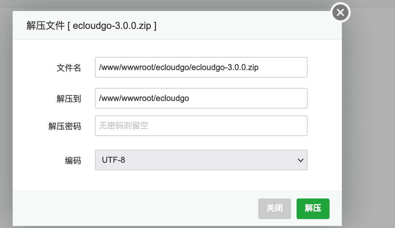Viewport: 395px width, 228px height.
Task: Close the dialog using the round X icon
Action: (340, 13)
